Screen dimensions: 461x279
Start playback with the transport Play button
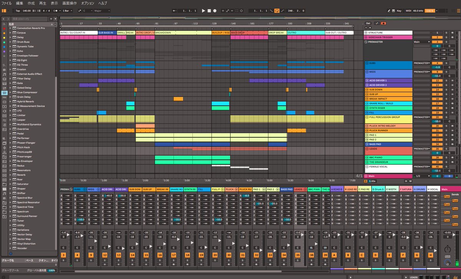tap(204, 11)
